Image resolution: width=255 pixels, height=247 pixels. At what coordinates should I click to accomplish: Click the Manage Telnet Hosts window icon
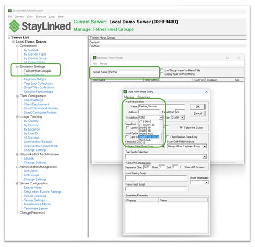point(95,58)
